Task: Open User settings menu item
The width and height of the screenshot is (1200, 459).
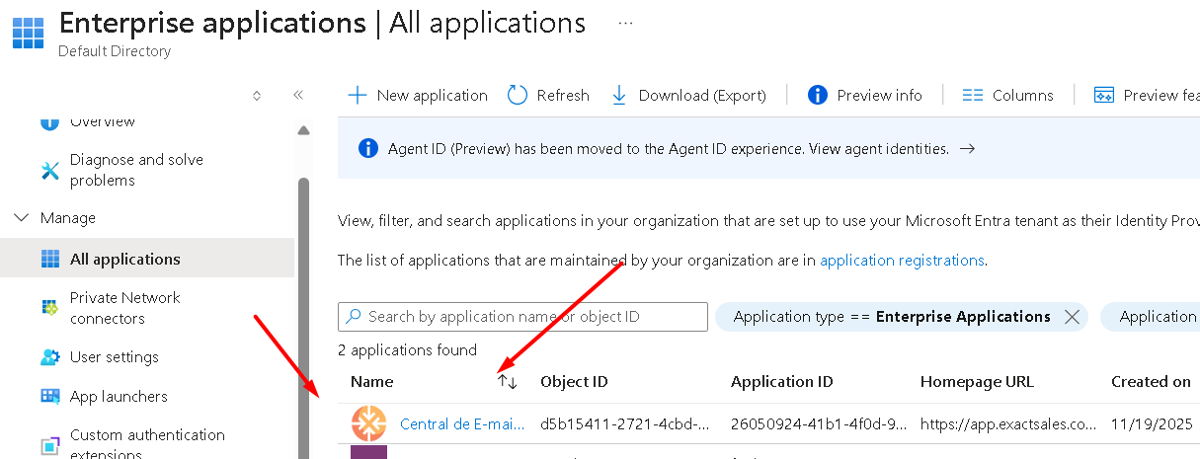Action: (x=115, y=356)
